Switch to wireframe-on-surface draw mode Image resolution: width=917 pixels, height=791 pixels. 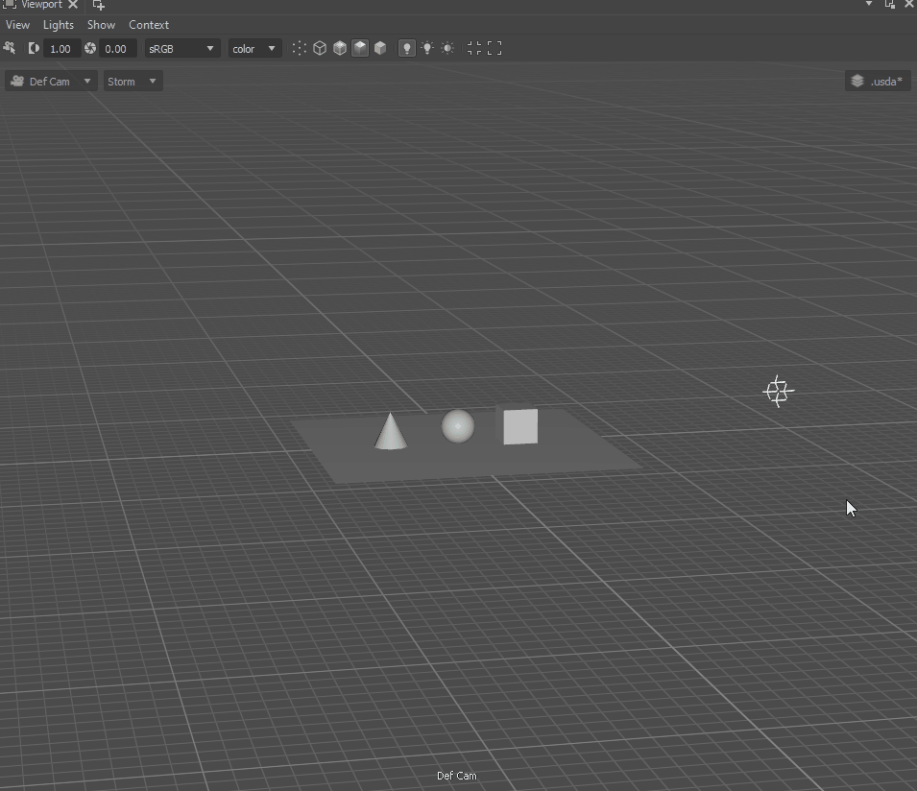340,48
